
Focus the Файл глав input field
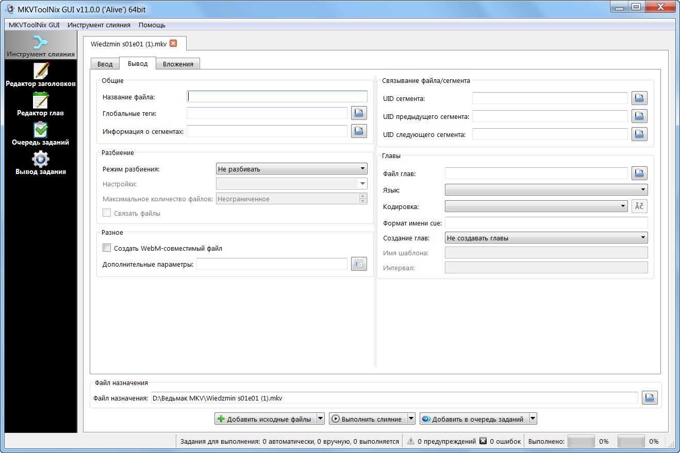click(x=536, y=173)
